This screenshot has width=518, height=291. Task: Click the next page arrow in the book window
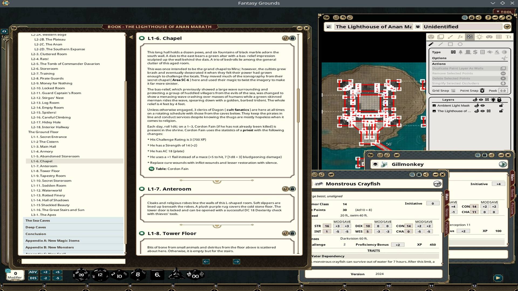coord(237,261)
